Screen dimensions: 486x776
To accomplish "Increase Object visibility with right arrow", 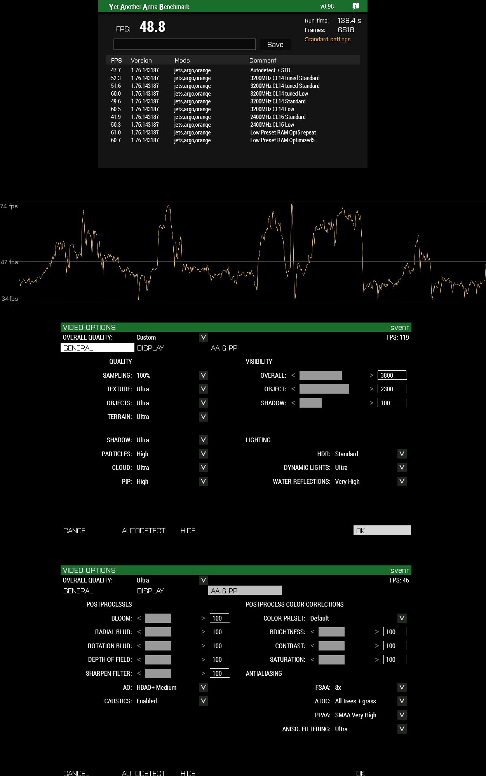I will tap(371, 389).
